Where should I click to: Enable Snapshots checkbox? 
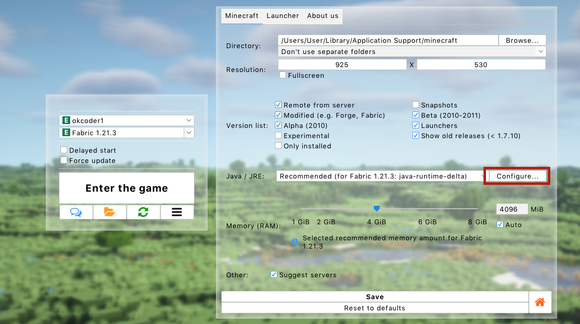tap(416, 105)
